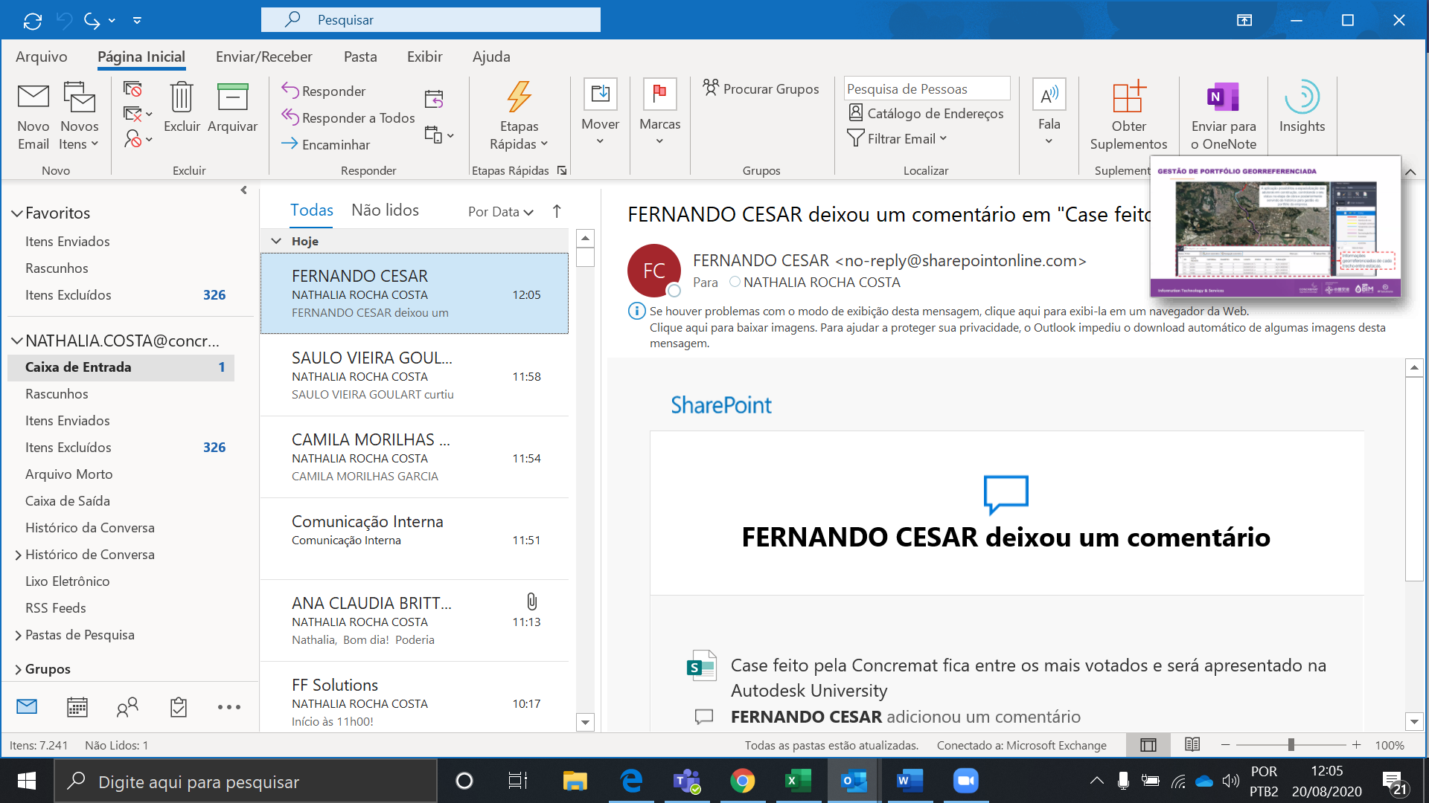Expand the Grupos section
The width and height of the screenshot is (1429, 803).
coord(47,668)
